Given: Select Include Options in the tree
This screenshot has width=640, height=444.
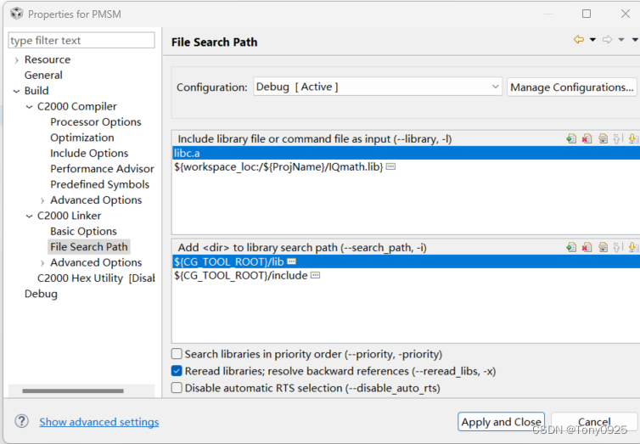Looking at the screenshot, I should [x=89, y=154].
